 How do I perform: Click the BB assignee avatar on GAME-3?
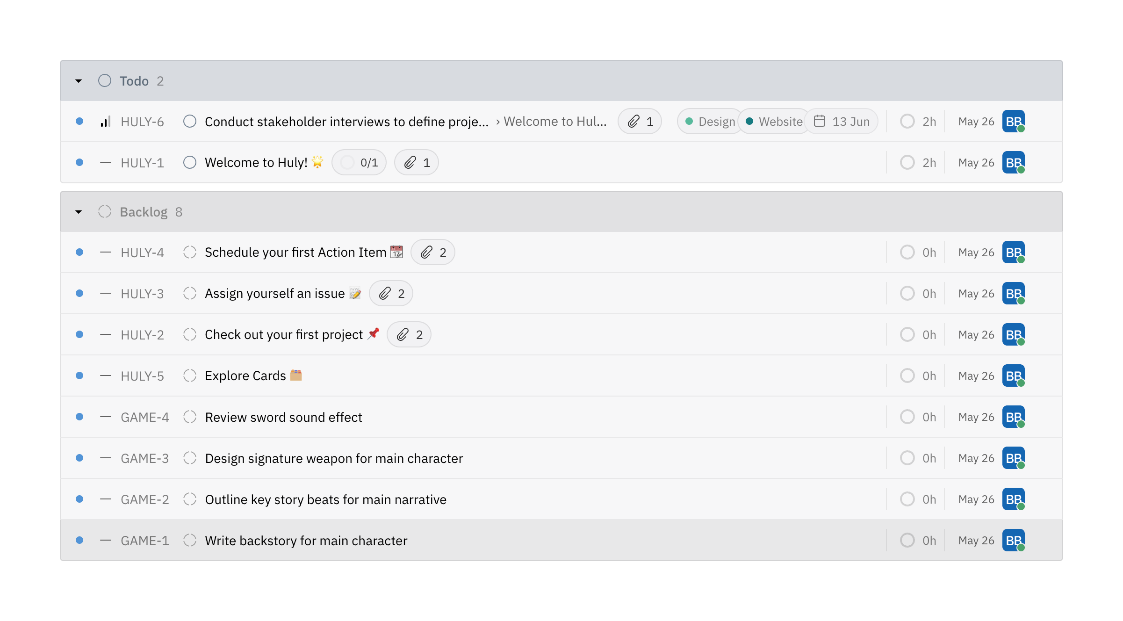coord(1013,458)
